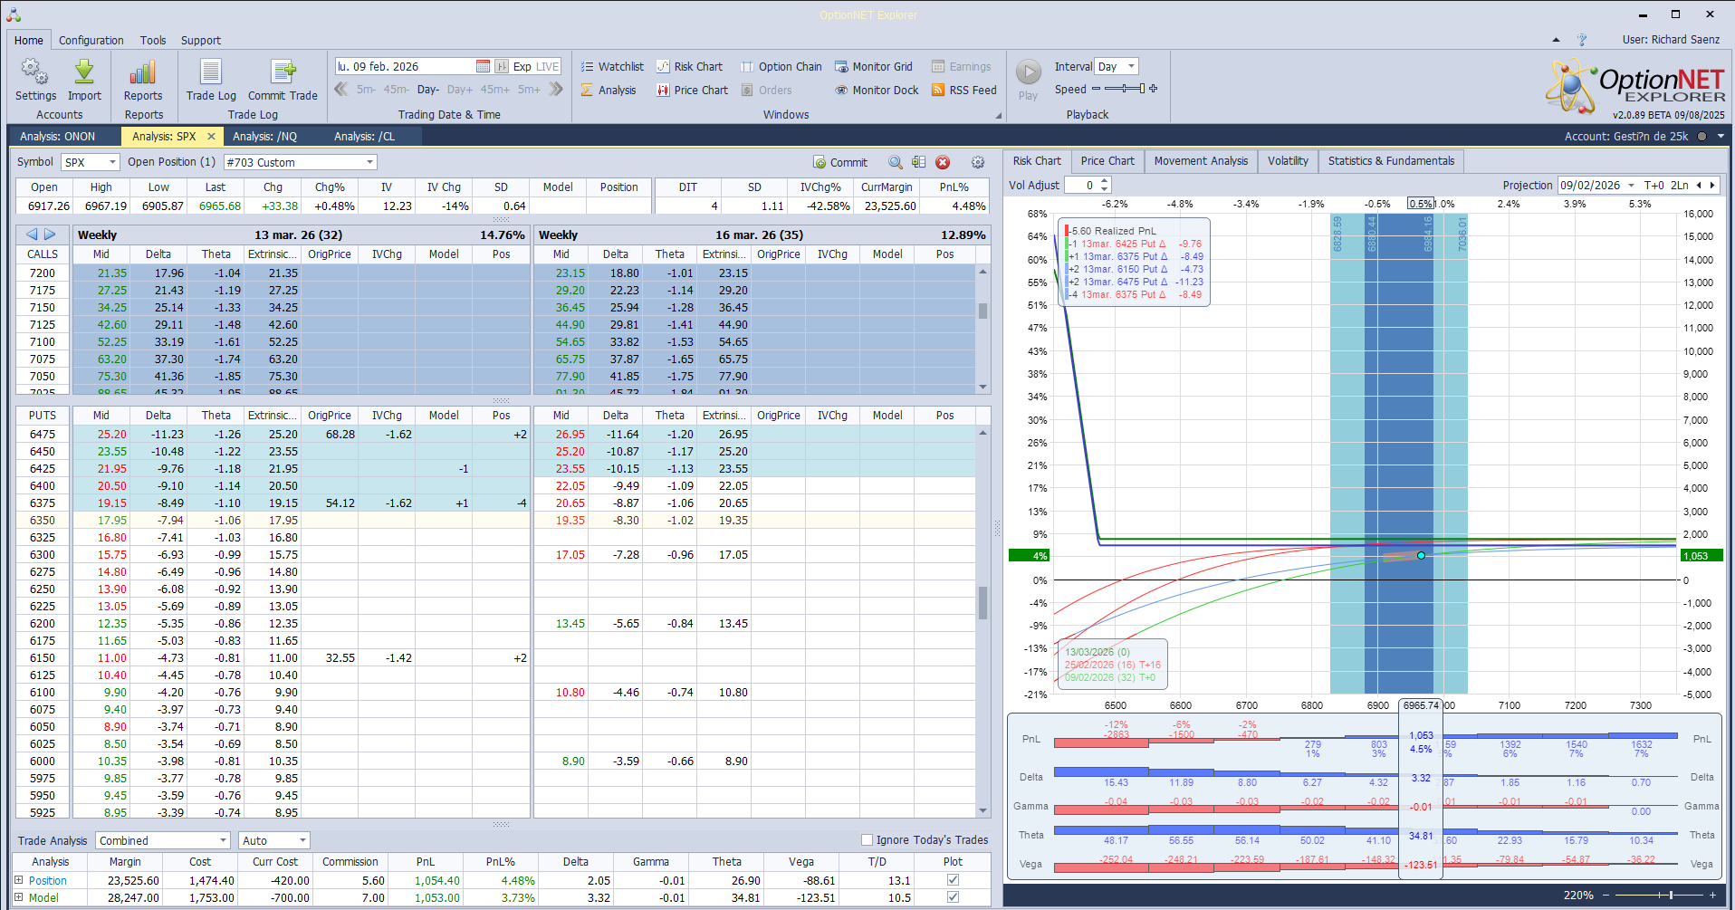Open the Analysis window from ribbon
This screenshot has height=910, width=1735.
(609, 90)
